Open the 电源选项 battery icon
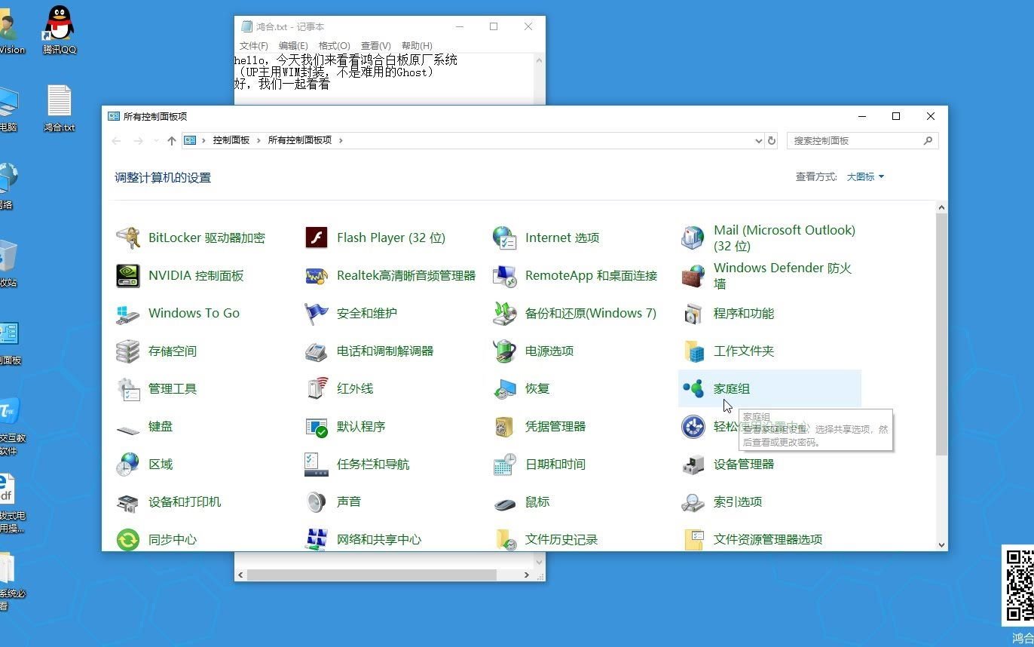The width and height of the screenshot is (1034, 647). point(505,351)
